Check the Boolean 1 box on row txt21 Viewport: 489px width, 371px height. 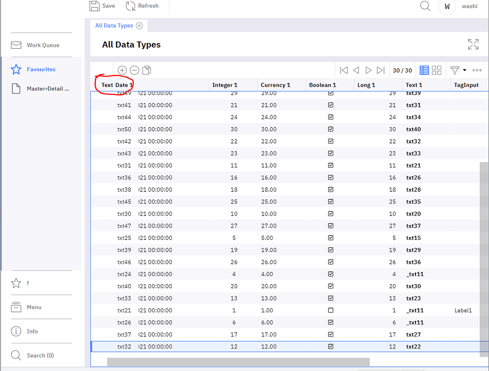330,310
